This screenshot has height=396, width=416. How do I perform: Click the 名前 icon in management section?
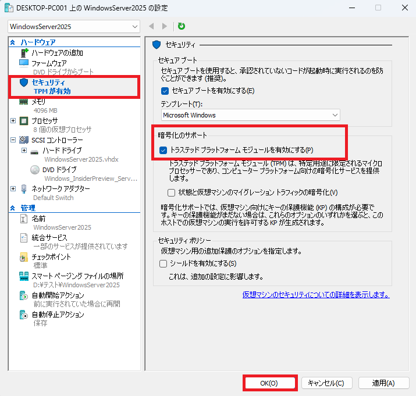point(24,219)
